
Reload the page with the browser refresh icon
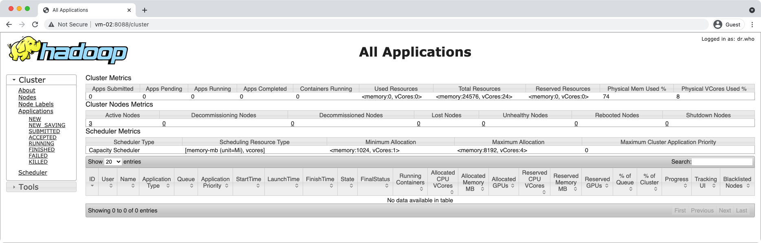(35, 24)
